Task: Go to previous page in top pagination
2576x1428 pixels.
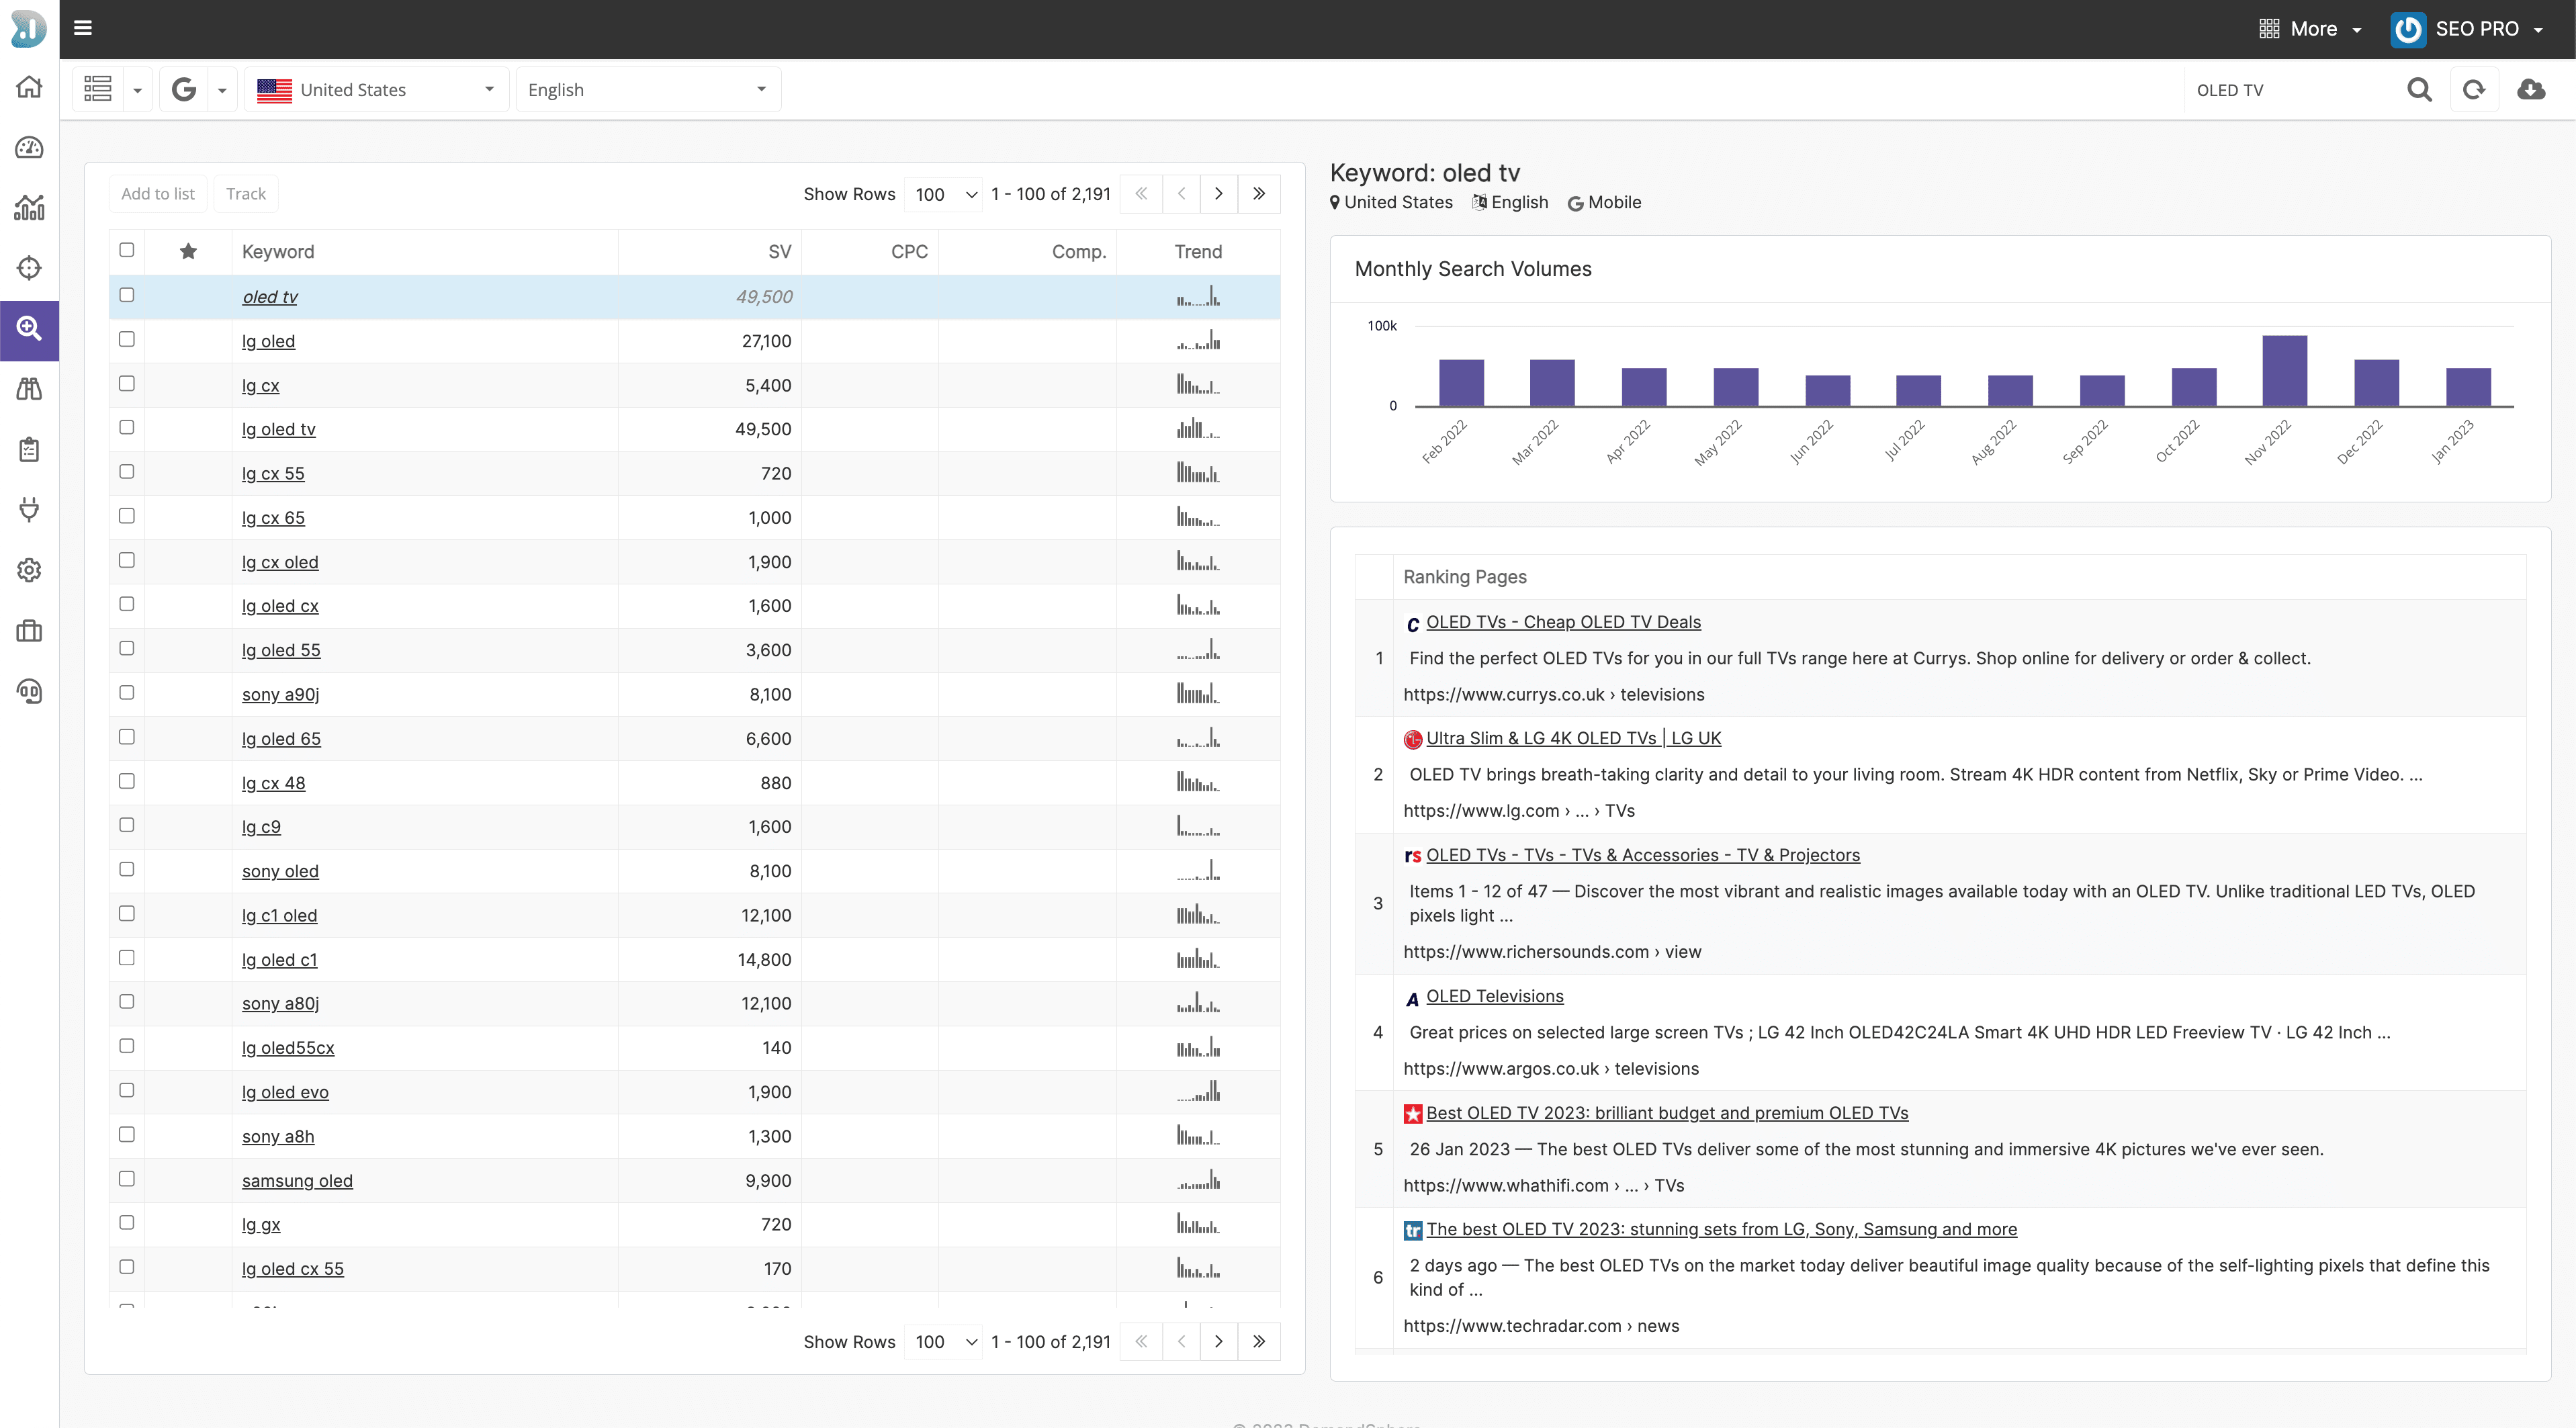Action: click(1181, 194)
